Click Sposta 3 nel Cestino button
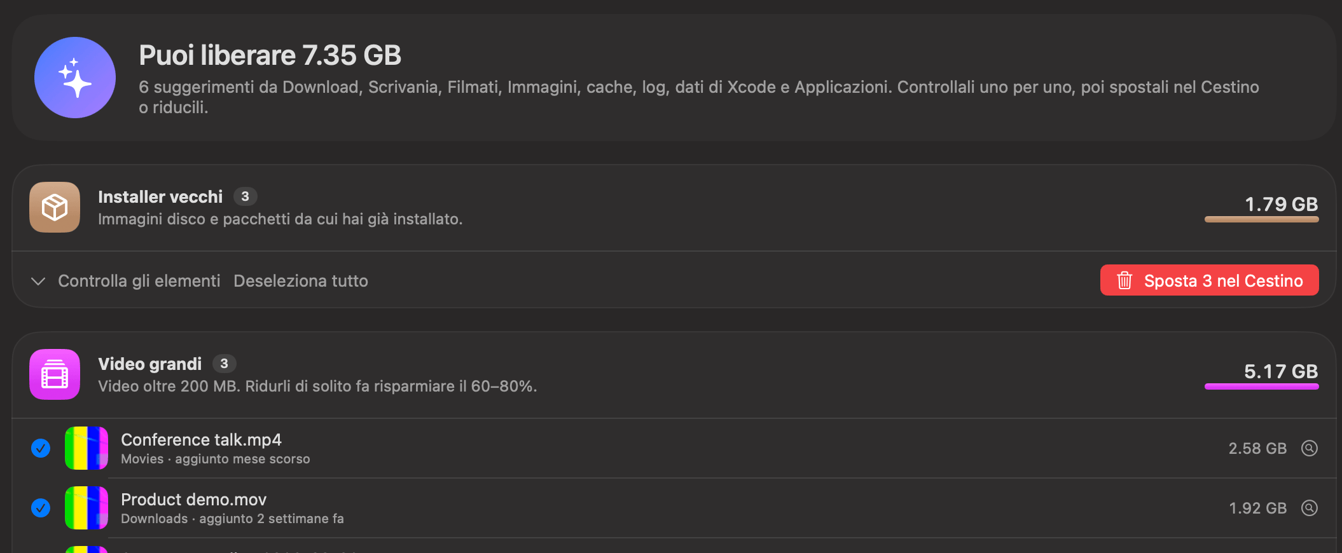Screen dimensions: 1342x553 coord(1209,280)
